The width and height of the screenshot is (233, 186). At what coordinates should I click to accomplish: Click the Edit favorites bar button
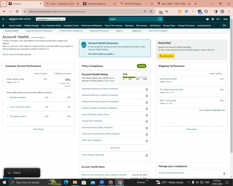224,26
